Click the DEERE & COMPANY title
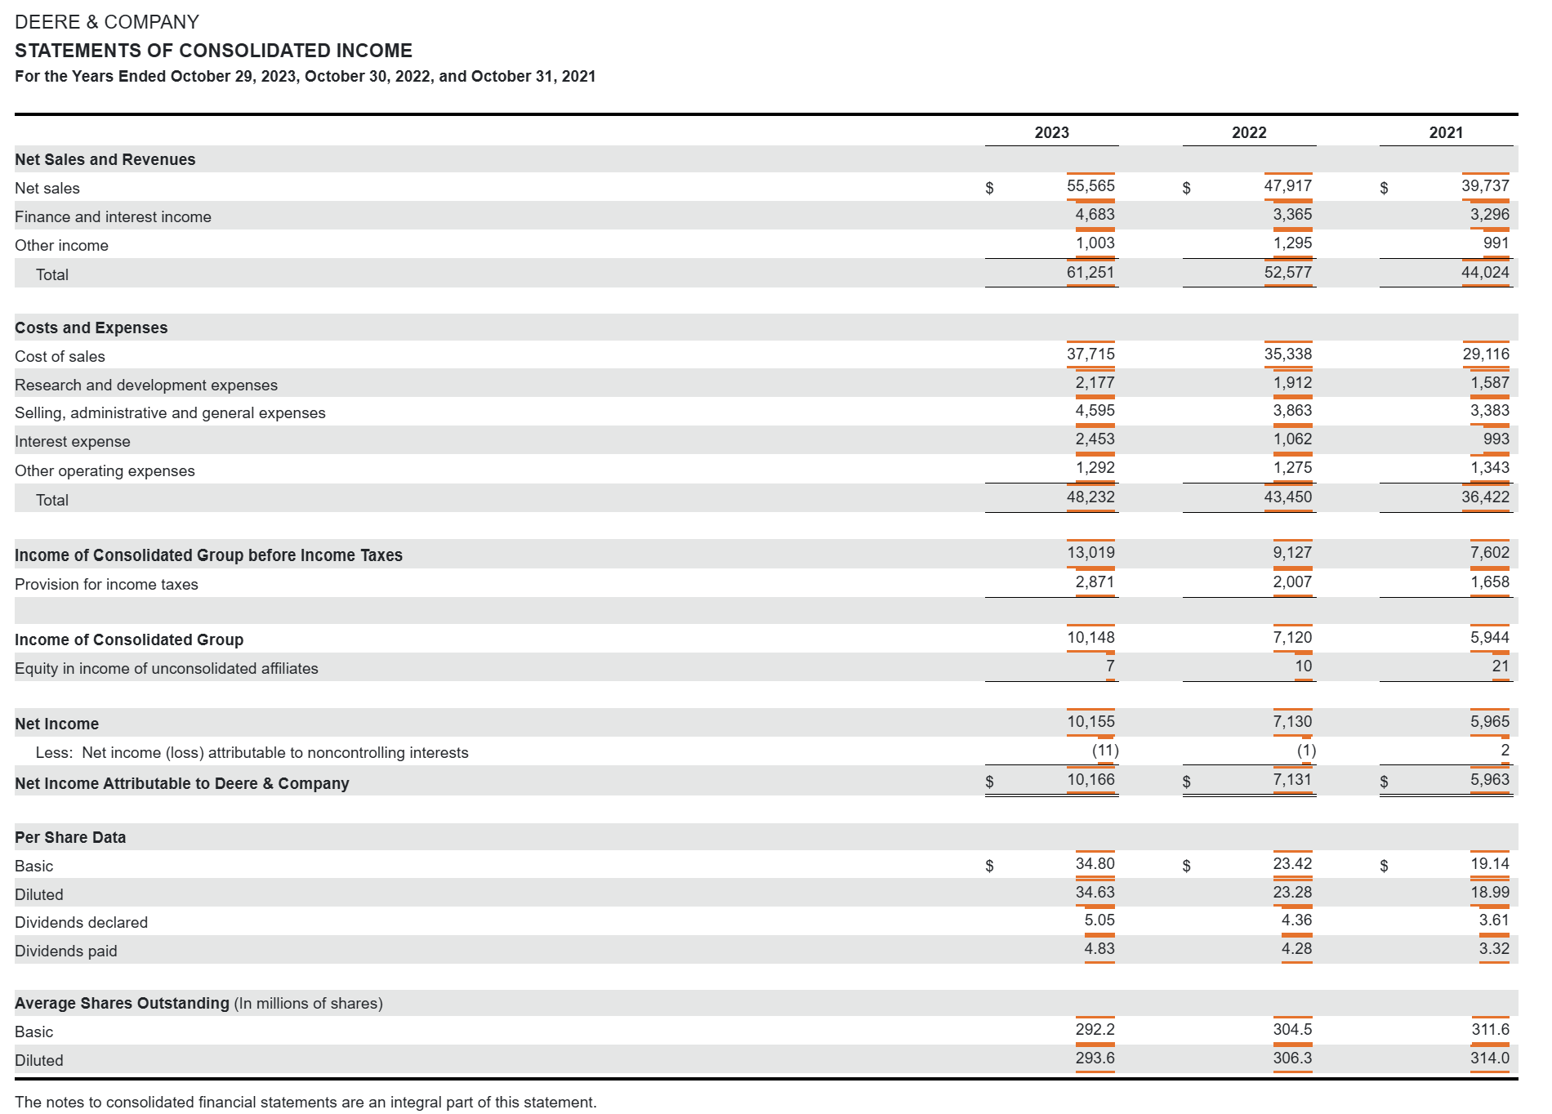The image size is (1552, 1114). 106,22
